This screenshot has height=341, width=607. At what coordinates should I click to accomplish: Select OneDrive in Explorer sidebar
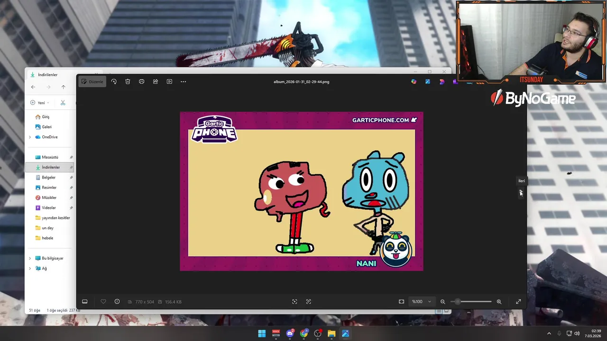tap(49, 137)
